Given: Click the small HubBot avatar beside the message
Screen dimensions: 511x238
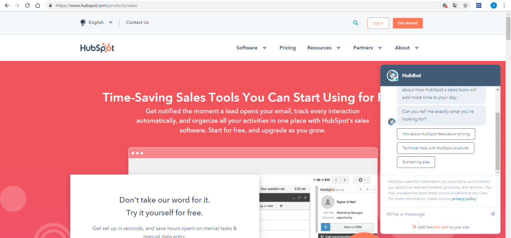Looking at the screenshot, I should pos(392,122).
